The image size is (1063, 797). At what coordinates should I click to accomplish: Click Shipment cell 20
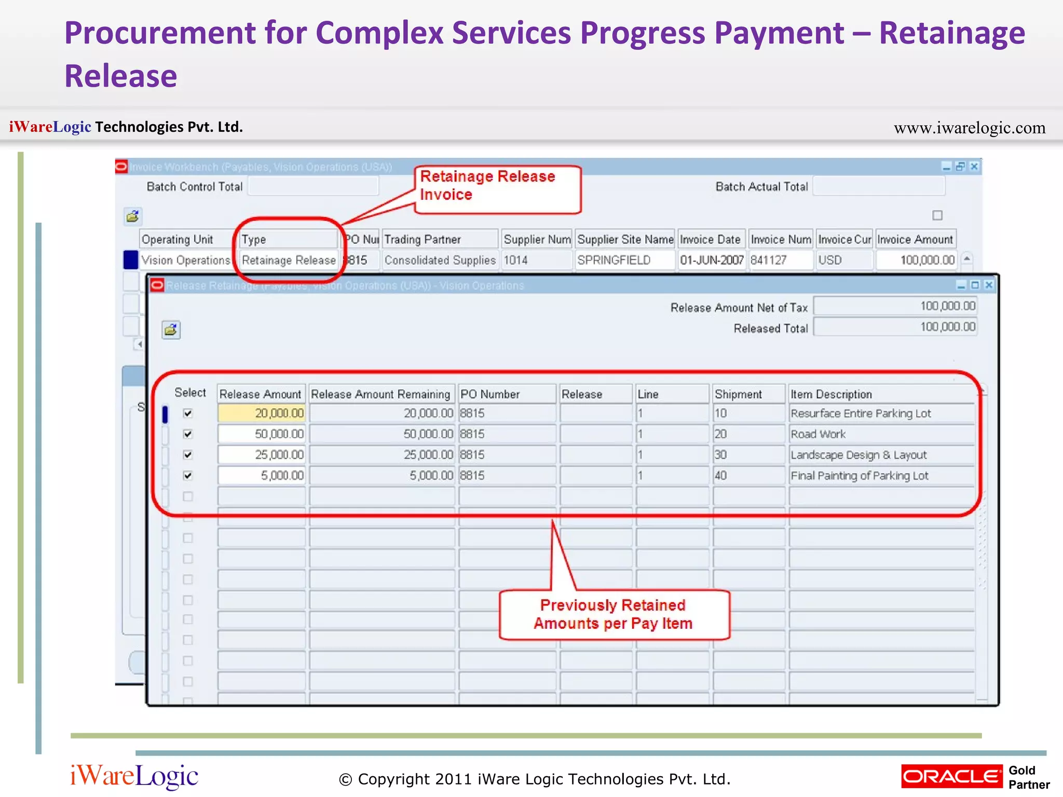(x=748, y=434)
